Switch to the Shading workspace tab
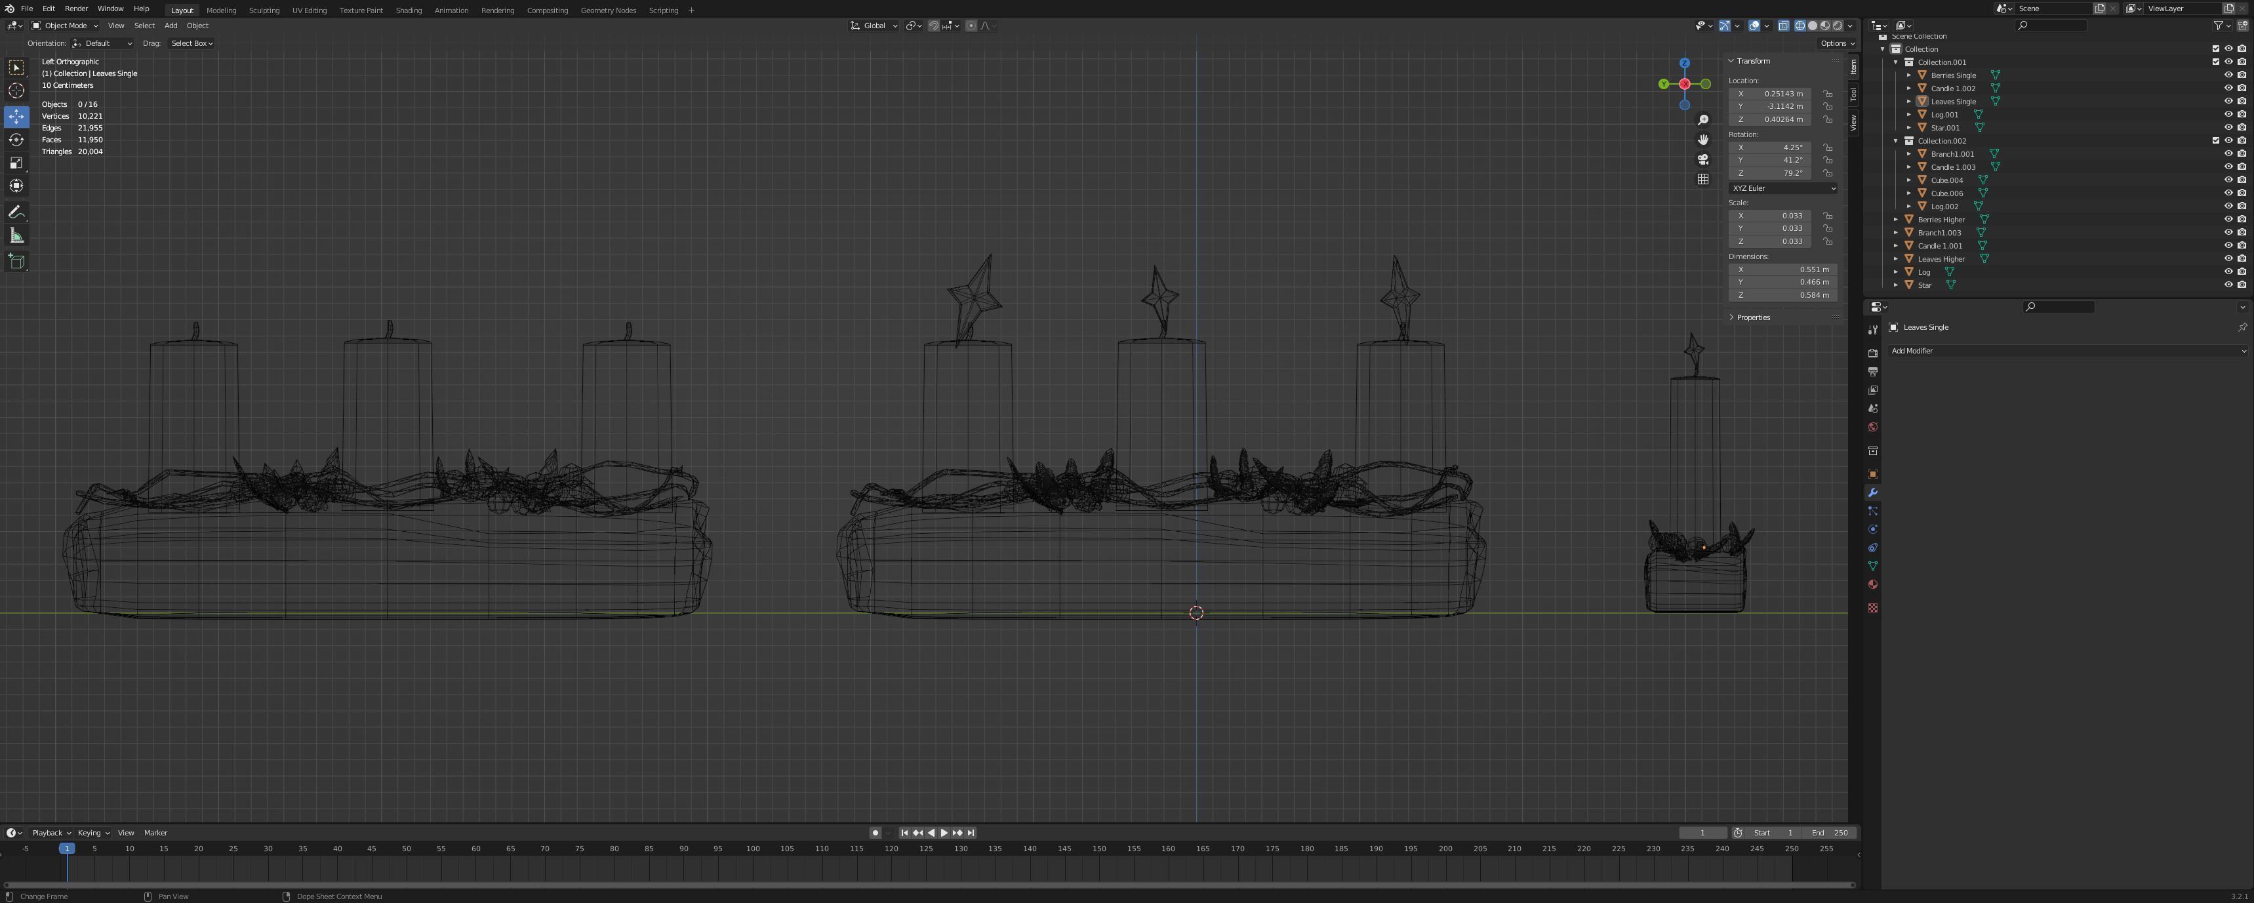 (408, 10)
